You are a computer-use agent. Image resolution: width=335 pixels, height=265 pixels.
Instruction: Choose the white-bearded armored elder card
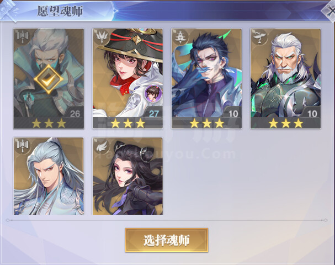click(x=285, y=78)
